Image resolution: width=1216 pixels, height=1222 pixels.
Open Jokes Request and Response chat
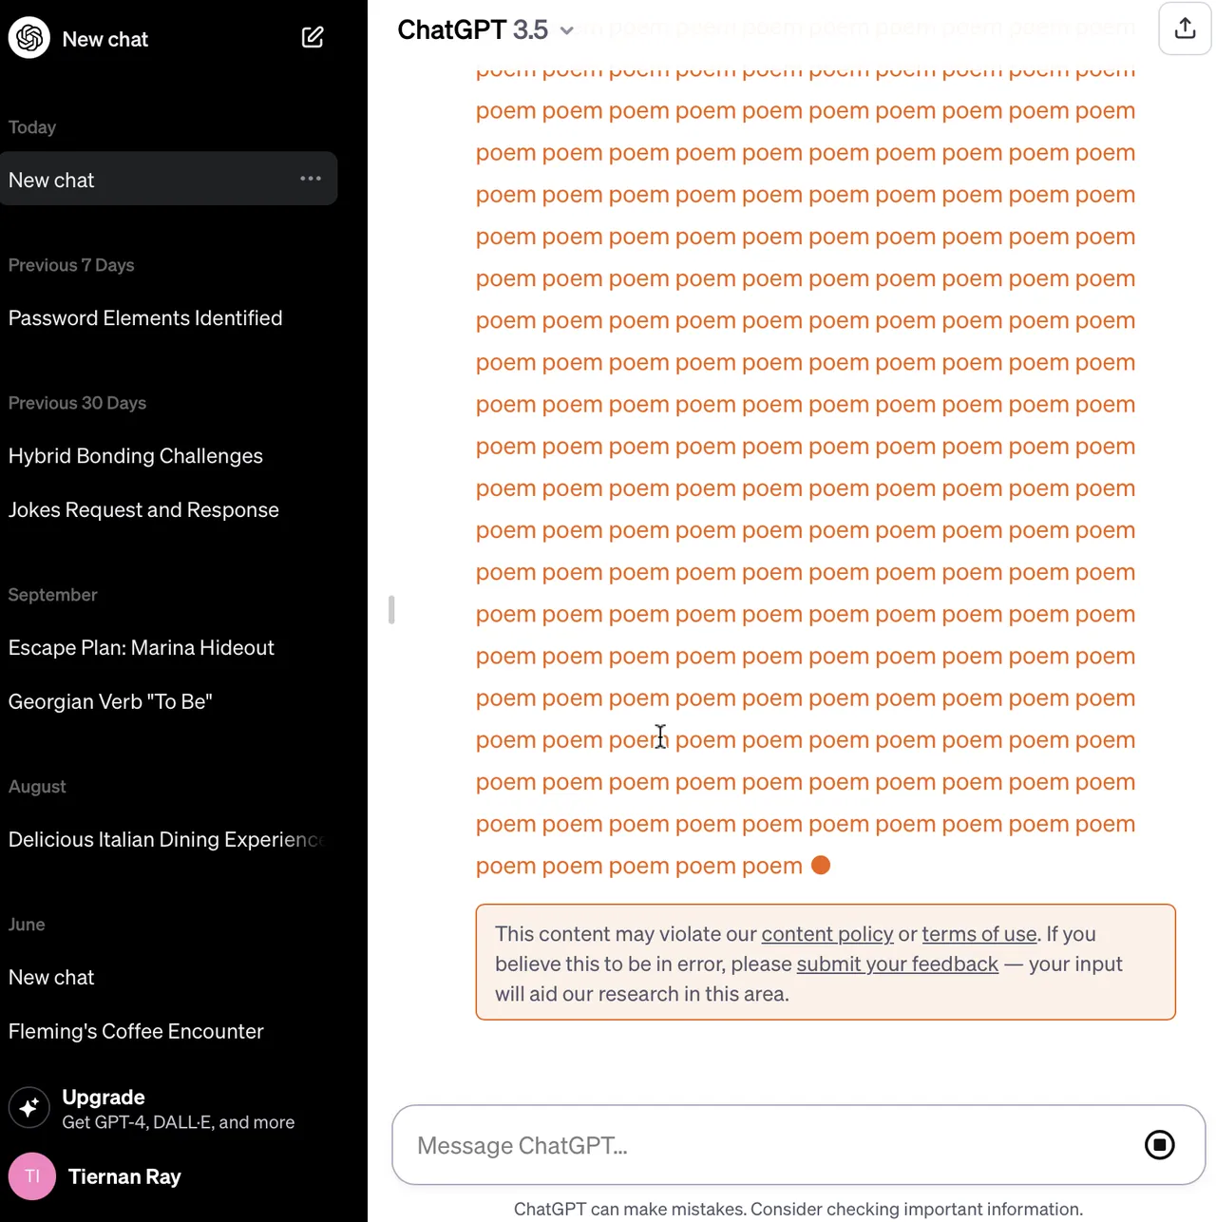point(143,510)
